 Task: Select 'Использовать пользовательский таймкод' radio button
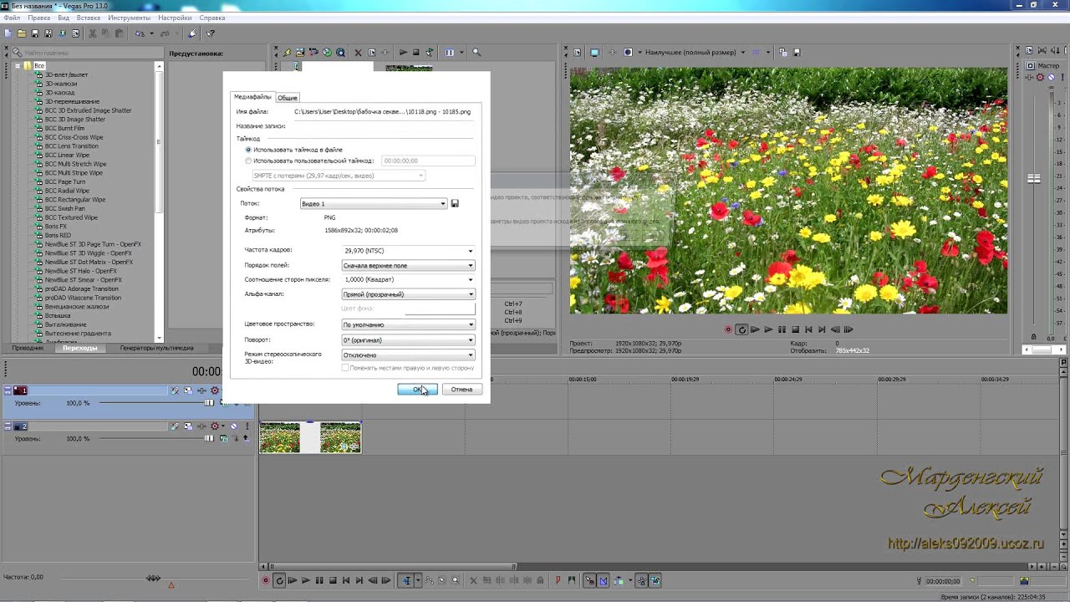248,161
